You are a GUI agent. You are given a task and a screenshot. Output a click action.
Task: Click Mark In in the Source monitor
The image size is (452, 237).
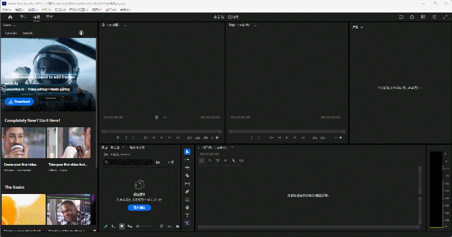click(126, 138)
